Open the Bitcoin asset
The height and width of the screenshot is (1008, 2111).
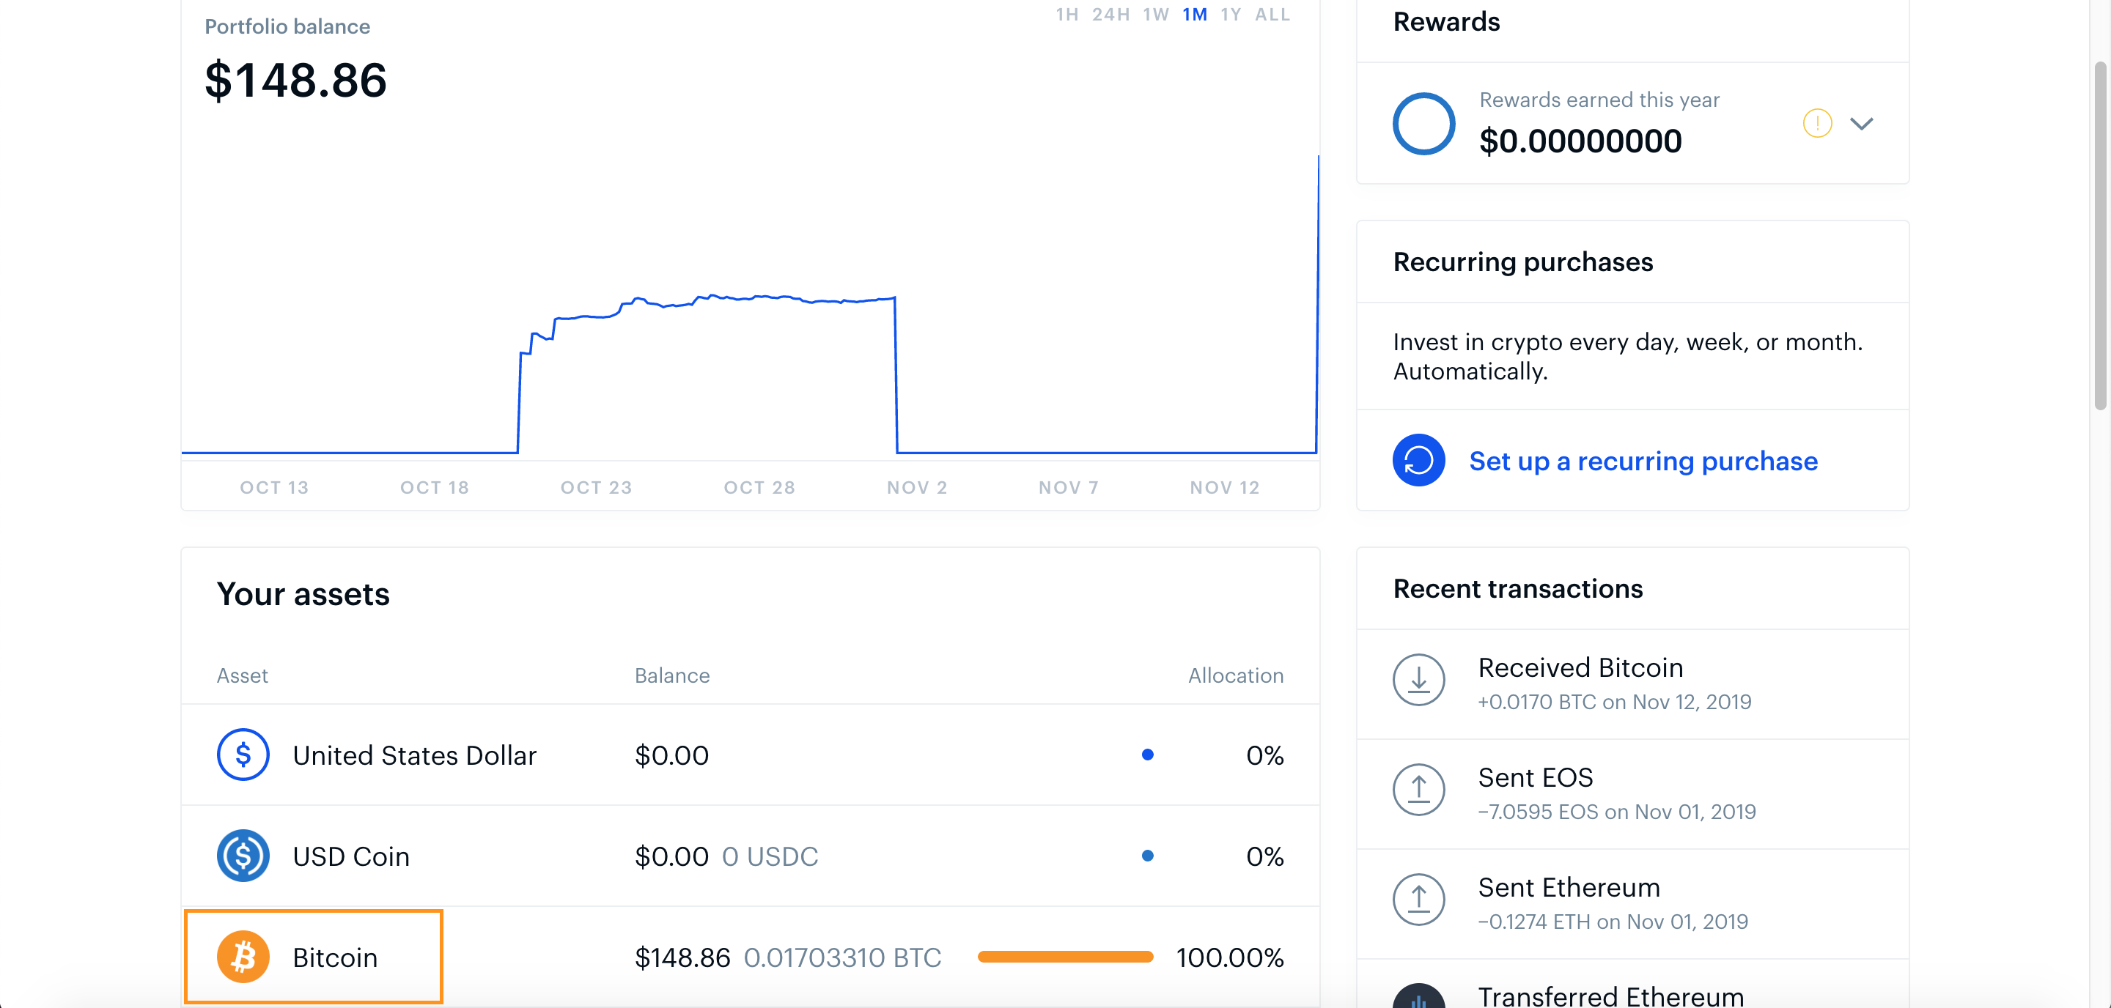tap(750, 957)
